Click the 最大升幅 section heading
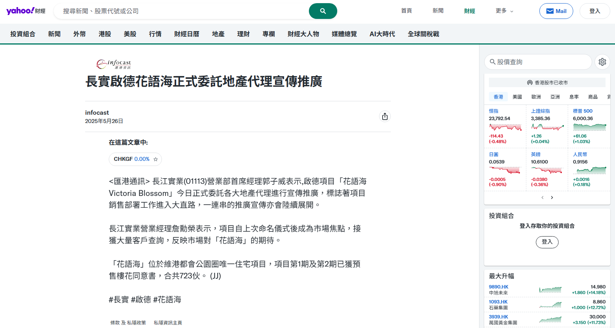The width and height of the screenshot is (615, 328). tap(502, 276)
